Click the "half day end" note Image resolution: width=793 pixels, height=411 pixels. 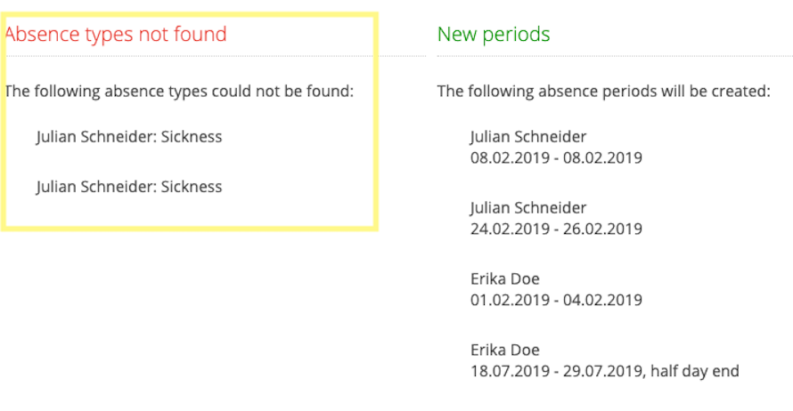click(x=695, y=371)
